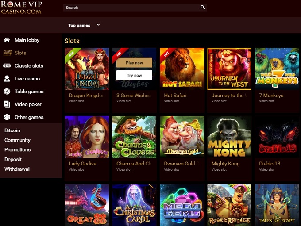Open the Dwarven Gold thumbnail
Screen dimensions: 301x226
[x=182, y=137]
